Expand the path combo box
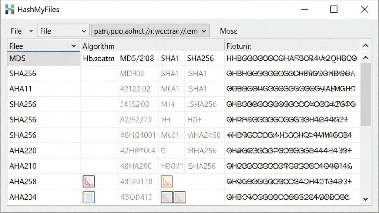This screenshot has height=213, width=379. pos(204,31)
